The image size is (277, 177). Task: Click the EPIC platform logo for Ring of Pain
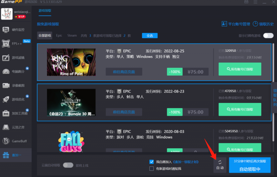click(x=119, y=51)
